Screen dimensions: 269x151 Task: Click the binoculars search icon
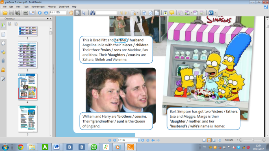coord(92,13)
